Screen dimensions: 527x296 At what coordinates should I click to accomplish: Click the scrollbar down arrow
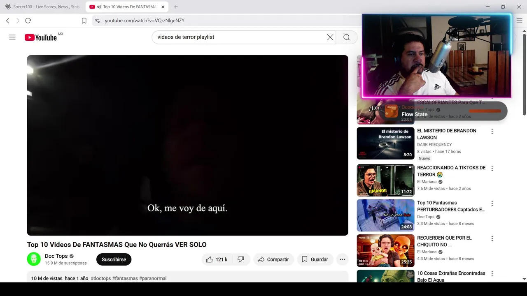click(x=524, y=279)
